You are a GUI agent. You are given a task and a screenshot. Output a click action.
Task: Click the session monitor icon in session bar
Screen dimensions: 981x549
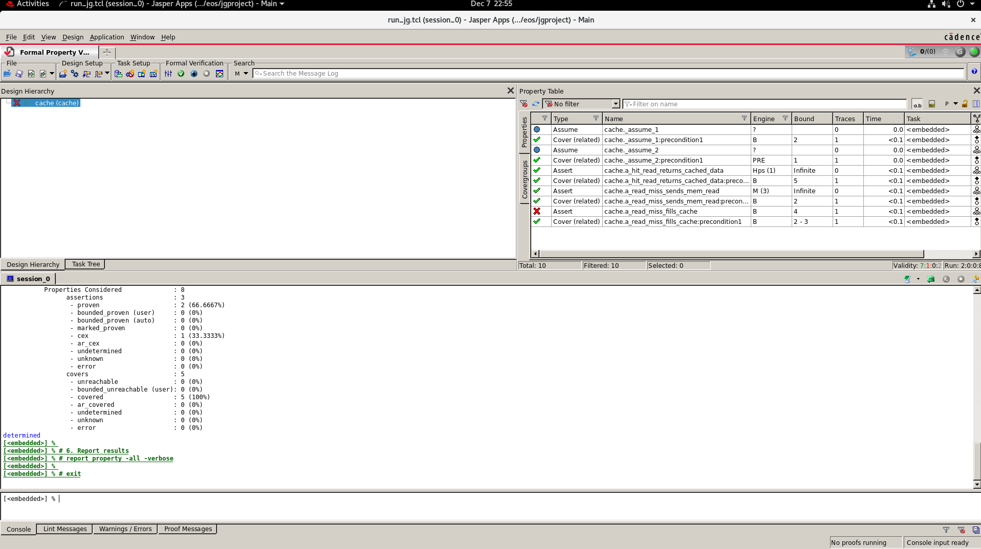(x=907, y=279)
